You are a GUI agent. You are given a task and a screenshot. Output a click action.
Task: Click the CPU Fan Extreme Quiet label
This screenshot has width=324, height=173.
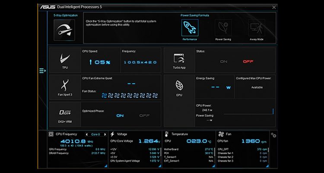tap(97, 78)
